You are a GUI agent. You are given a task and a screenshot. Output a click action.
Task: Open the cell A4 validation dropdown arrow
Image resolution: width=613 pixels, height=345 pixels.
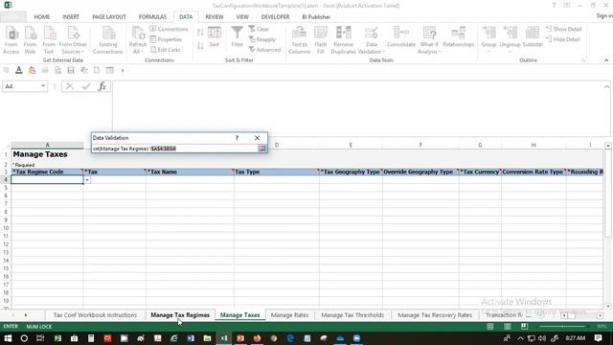pyautogui.click(x=87, y=180)
